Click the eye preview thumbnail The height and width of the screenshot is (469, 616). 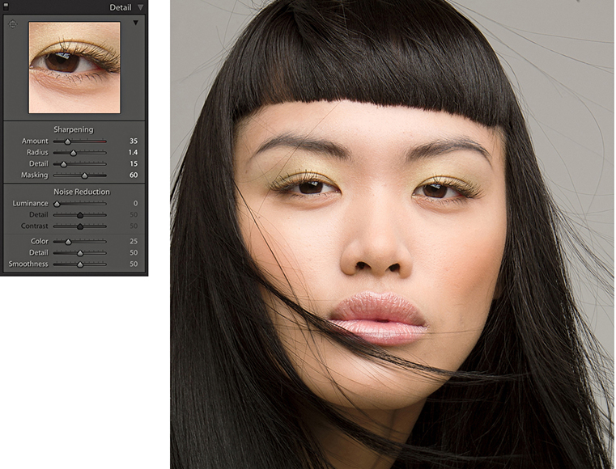(x=74, y=68)
